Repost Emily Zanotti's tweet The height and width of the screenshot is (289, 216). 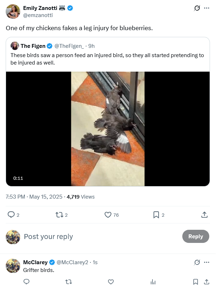[x=59, y=215]
